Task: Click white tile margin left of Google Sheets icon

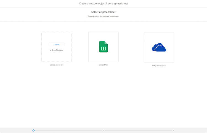Action: point(93,47)
